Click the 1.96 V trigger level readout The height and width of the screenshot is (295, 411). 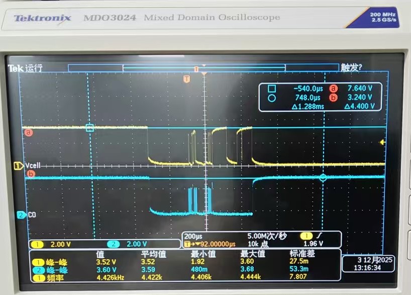(x=313, y=244)
